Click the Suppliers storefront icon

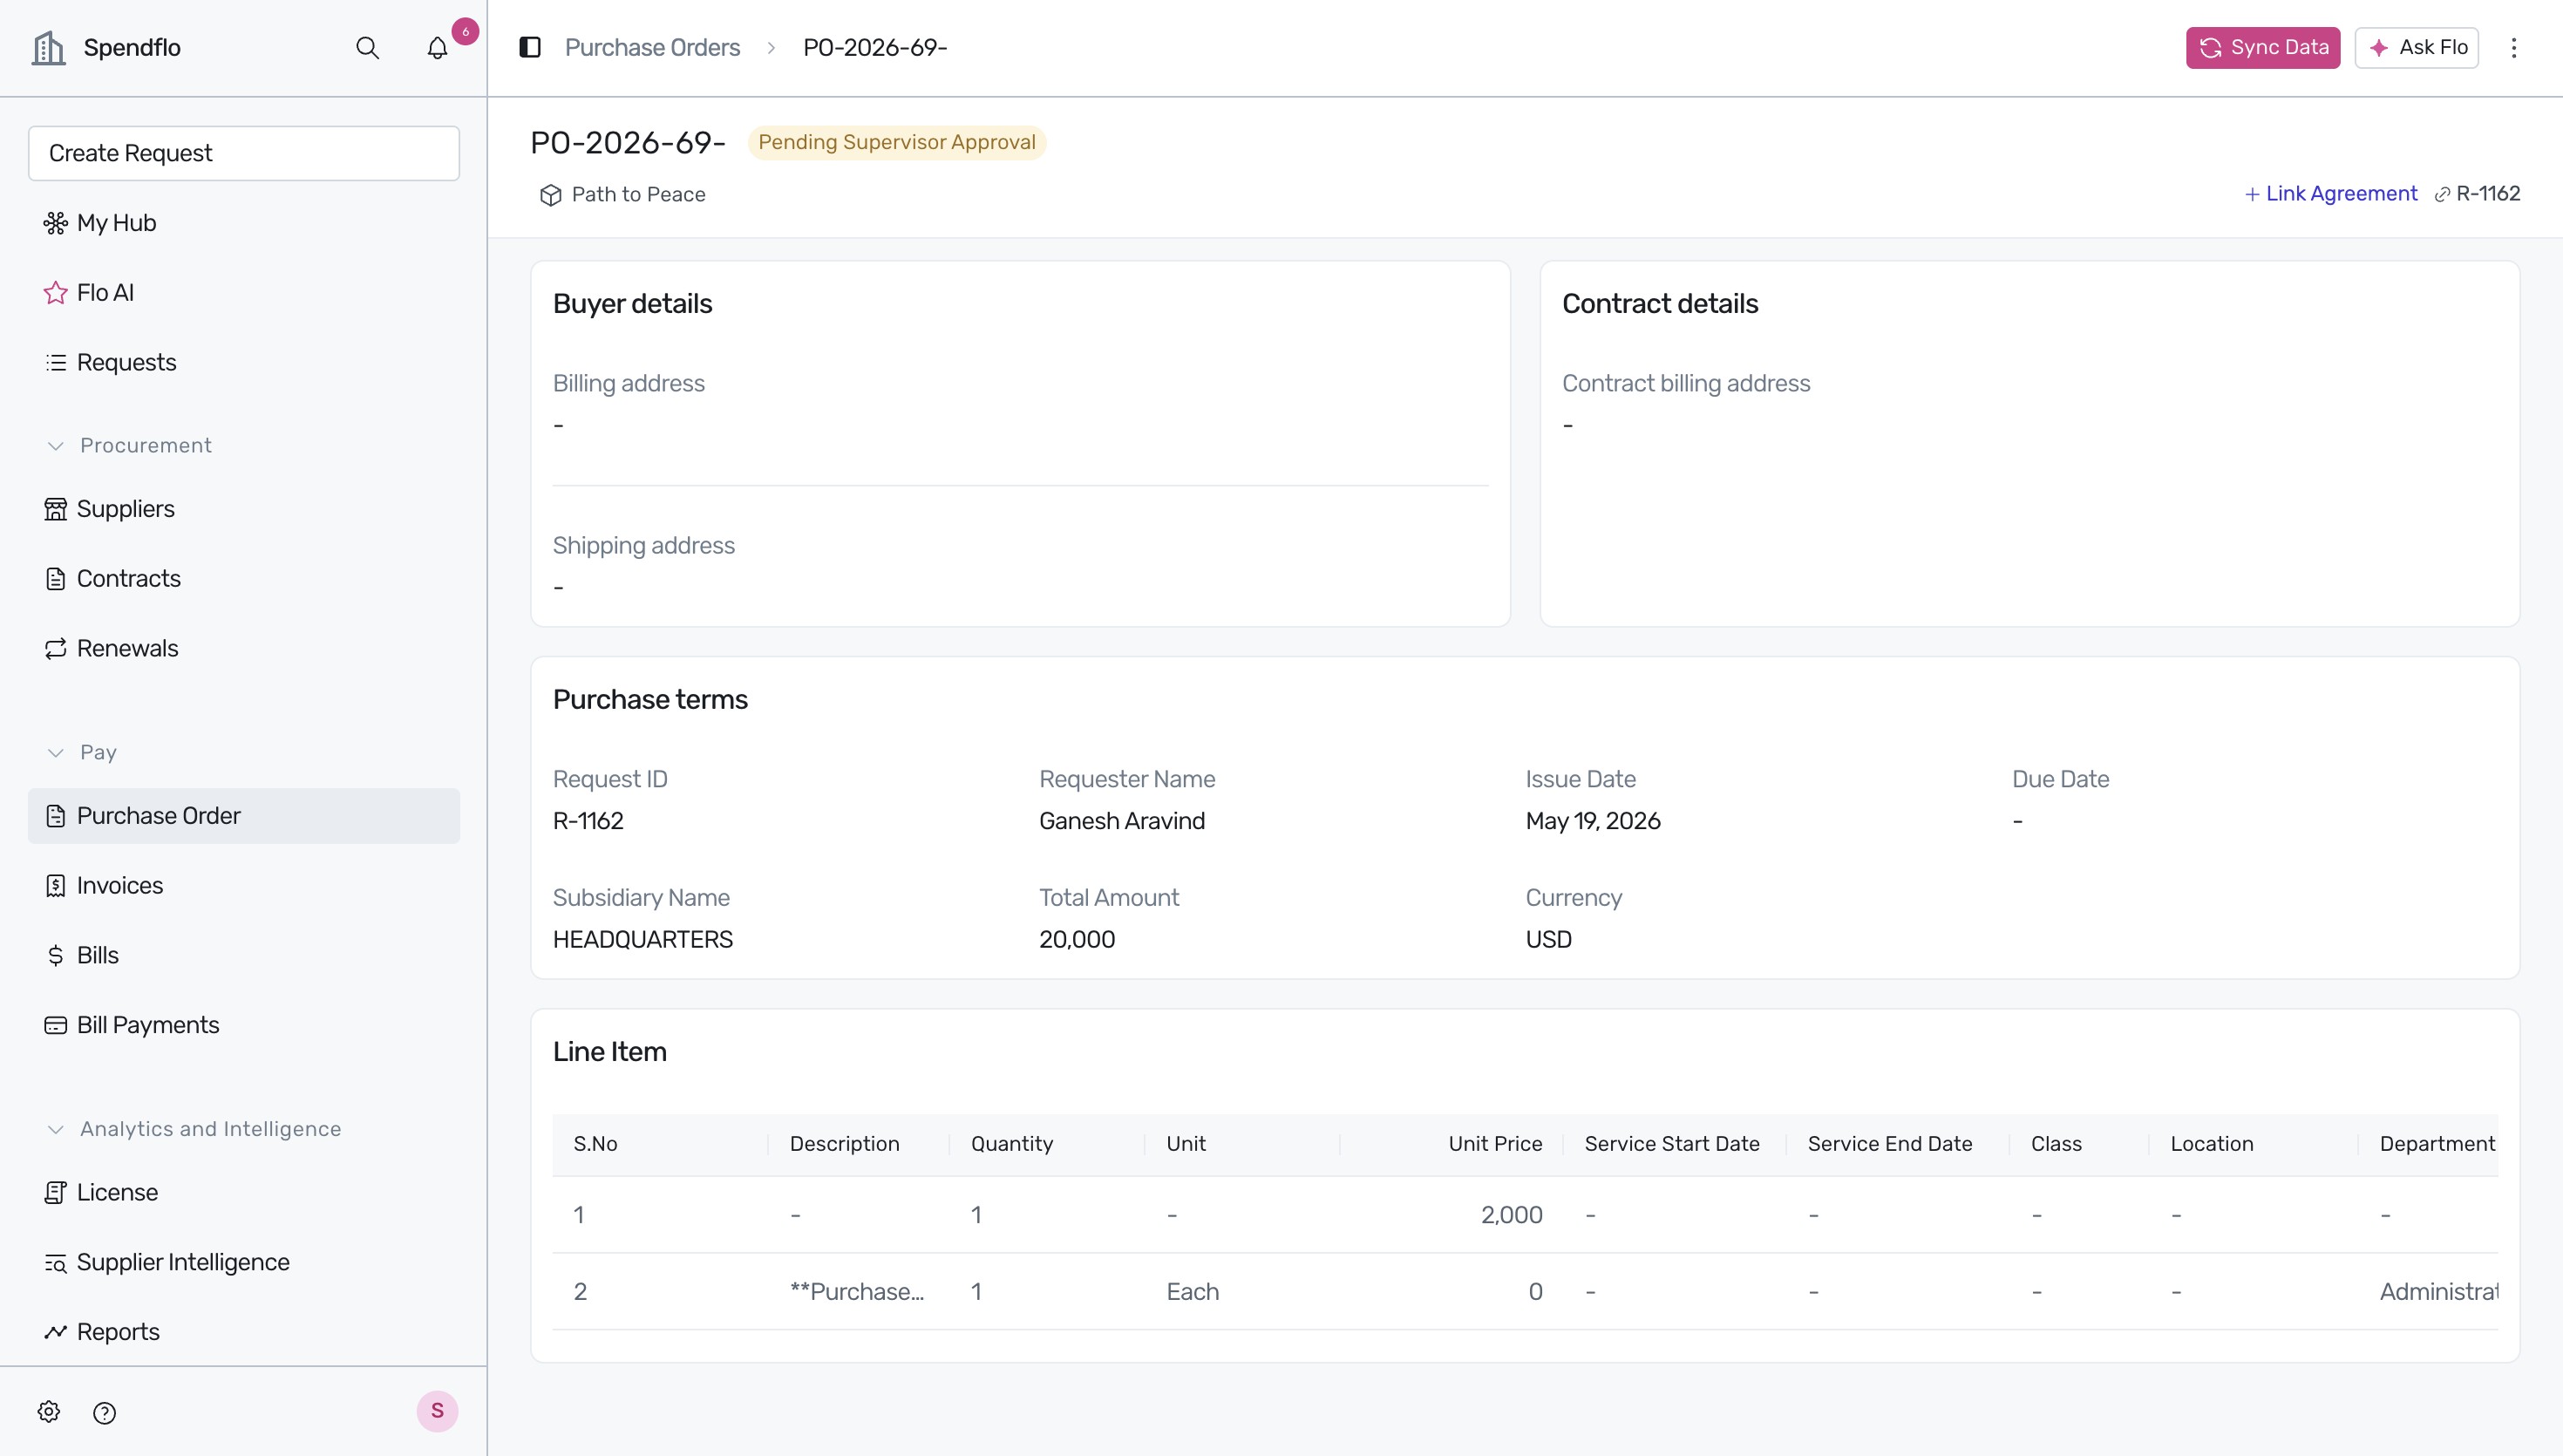[x=55, y=509]
